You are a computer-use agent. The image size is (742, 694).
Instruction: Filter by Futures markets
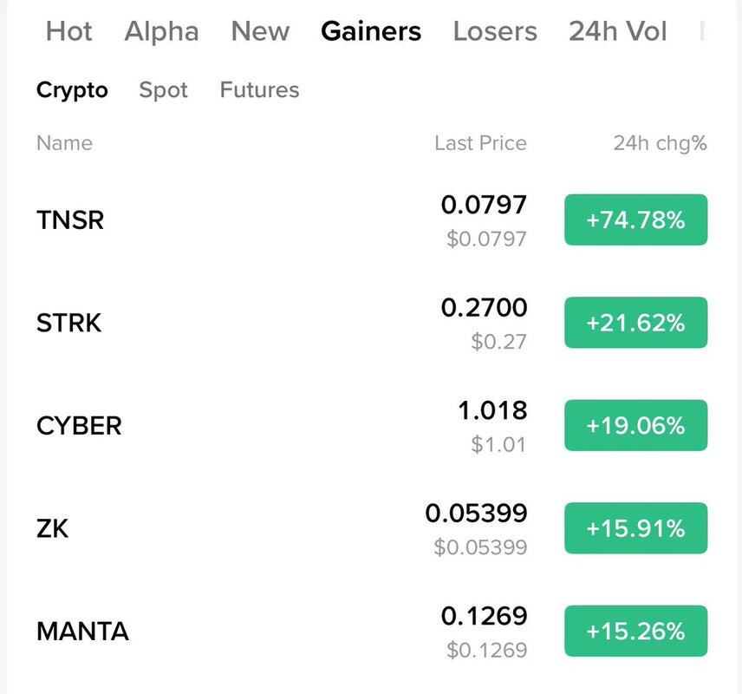click(259, 90)
